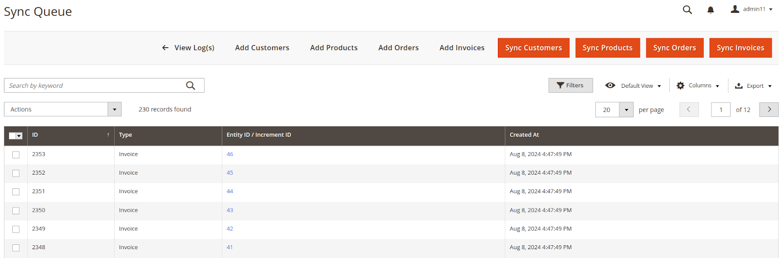
Task: Click the Export upload icon
Action: 739,85
